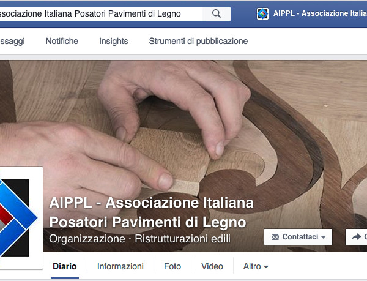Click inside the Facebook search field
This screenshot has height=281, width=367.
[x=101, y=14]
